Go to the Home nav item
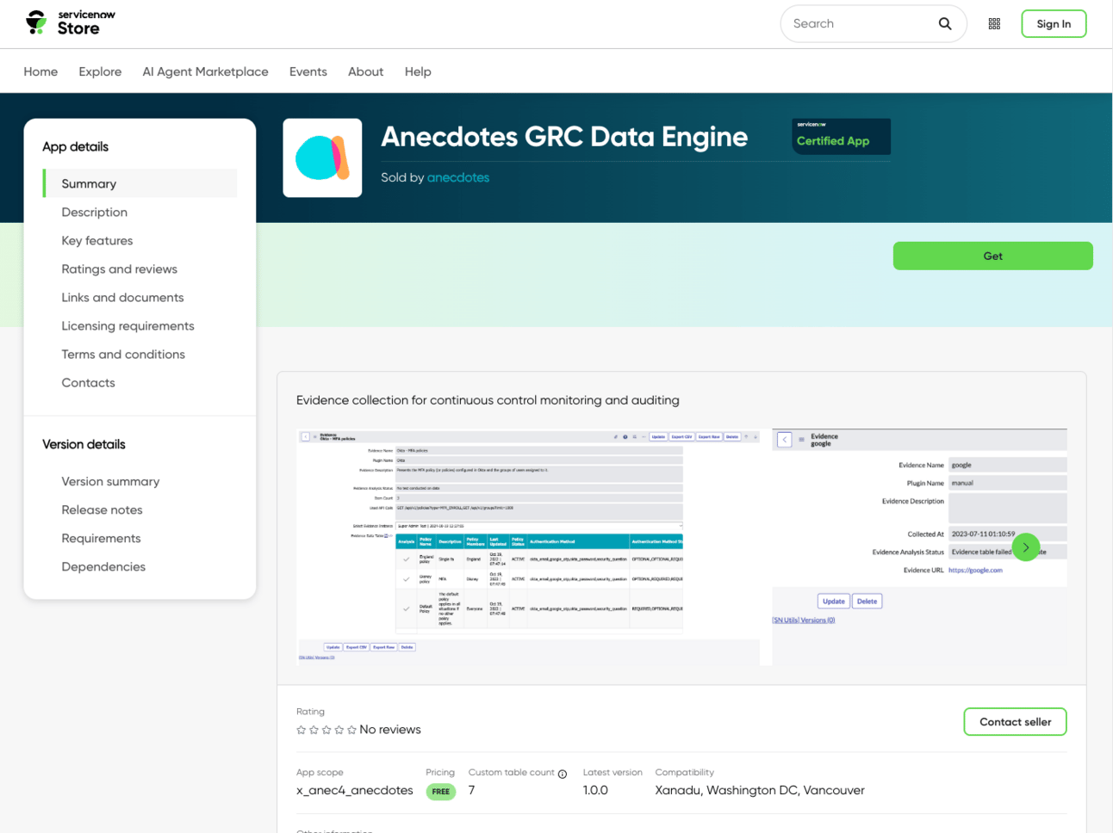 tap(40, 71)
